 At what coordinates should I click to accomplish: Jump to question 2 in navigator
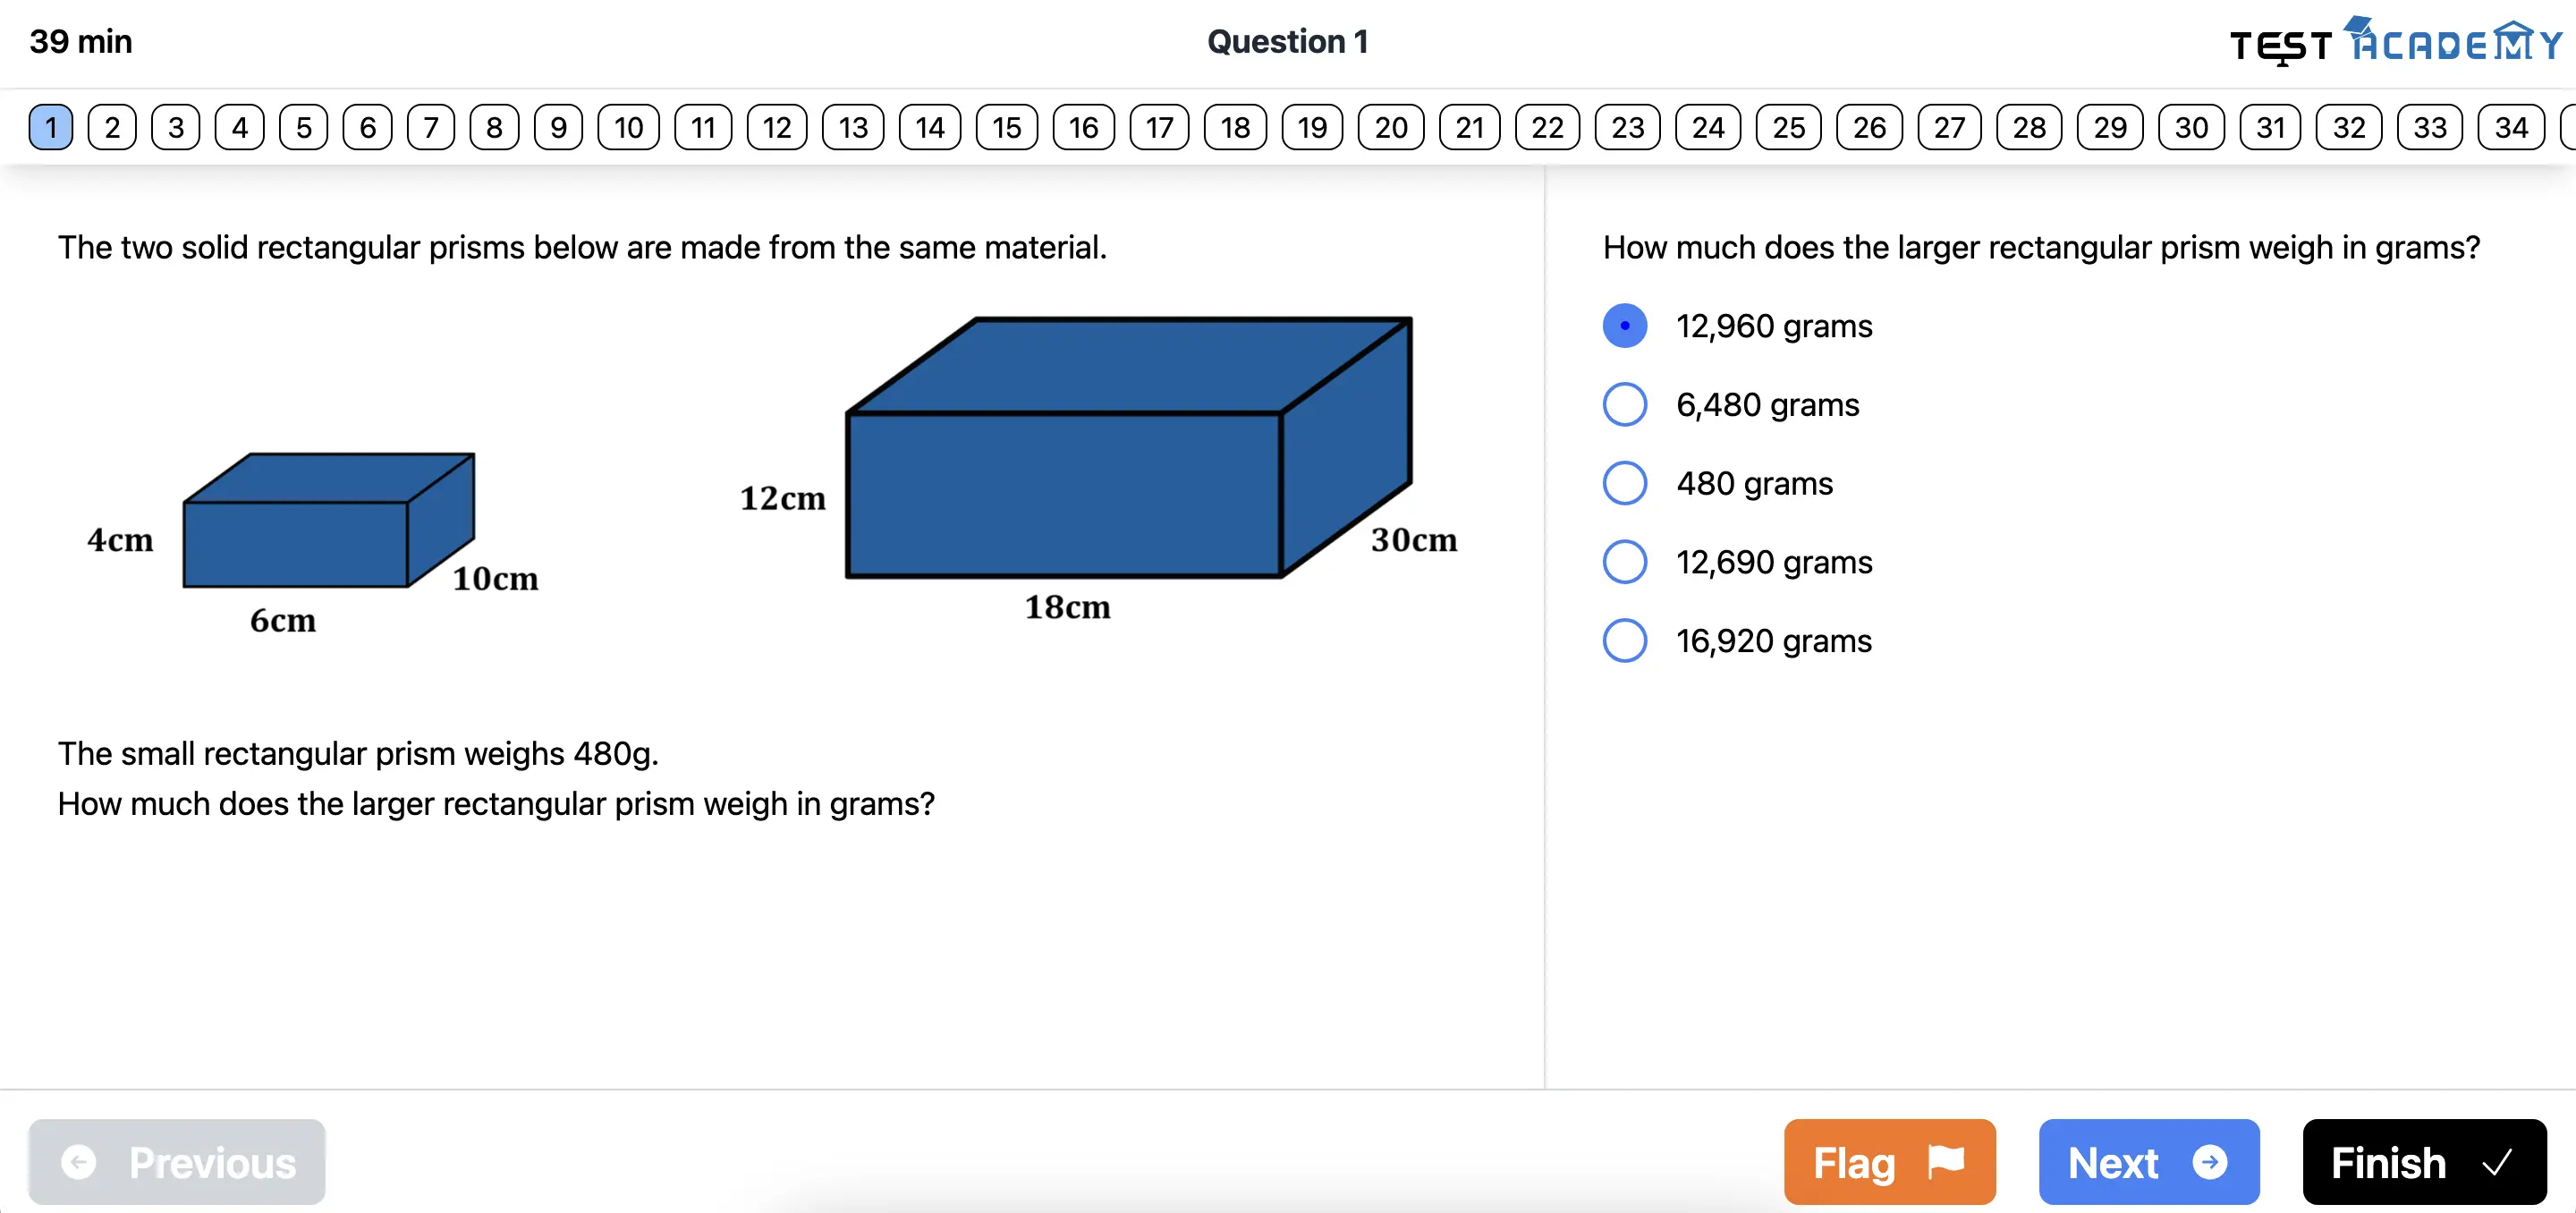tap(112, 128)
